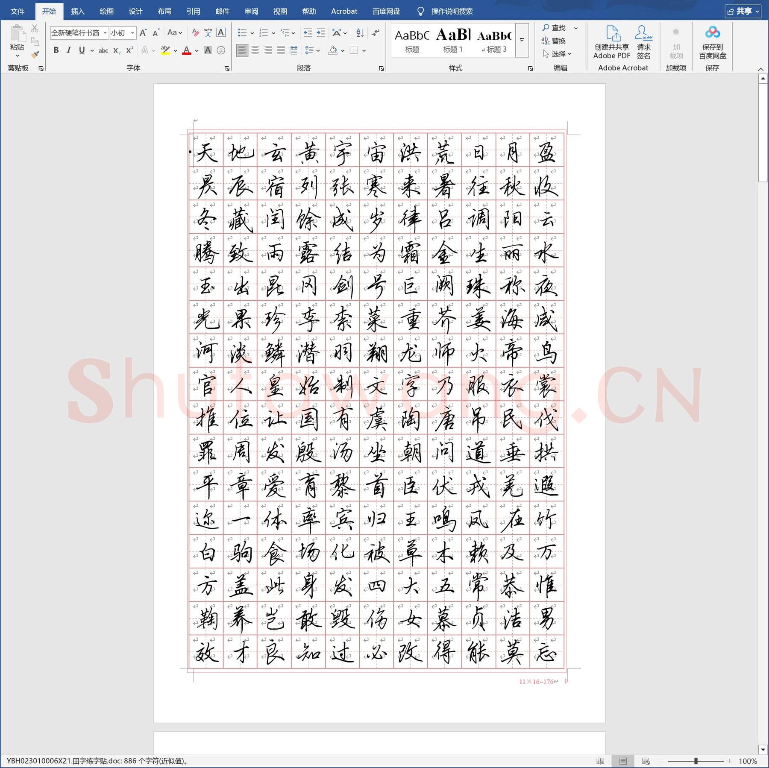The width and height of the screenshot is (769, 768).
Task: Open numbering list dropdown arrow
Action: (274, 33)
